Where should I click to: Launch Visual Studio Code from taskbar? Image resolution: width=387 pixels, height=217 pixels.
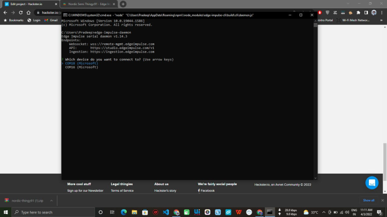coord(166,212)
